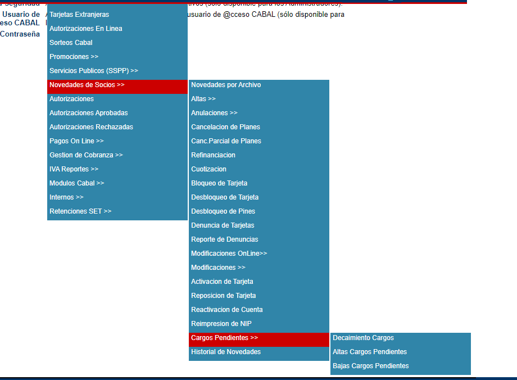This screenshot has height=380, width=517.
Task: Select Desbloqueo de Pines
Action: coord(223,211)
